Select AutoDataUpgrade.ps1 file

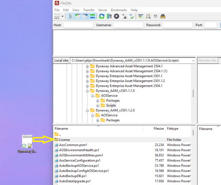coord(122,181)
